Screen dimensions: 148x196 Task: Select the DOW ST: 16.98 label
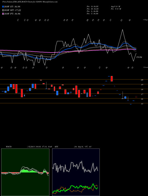pos(12,7)
